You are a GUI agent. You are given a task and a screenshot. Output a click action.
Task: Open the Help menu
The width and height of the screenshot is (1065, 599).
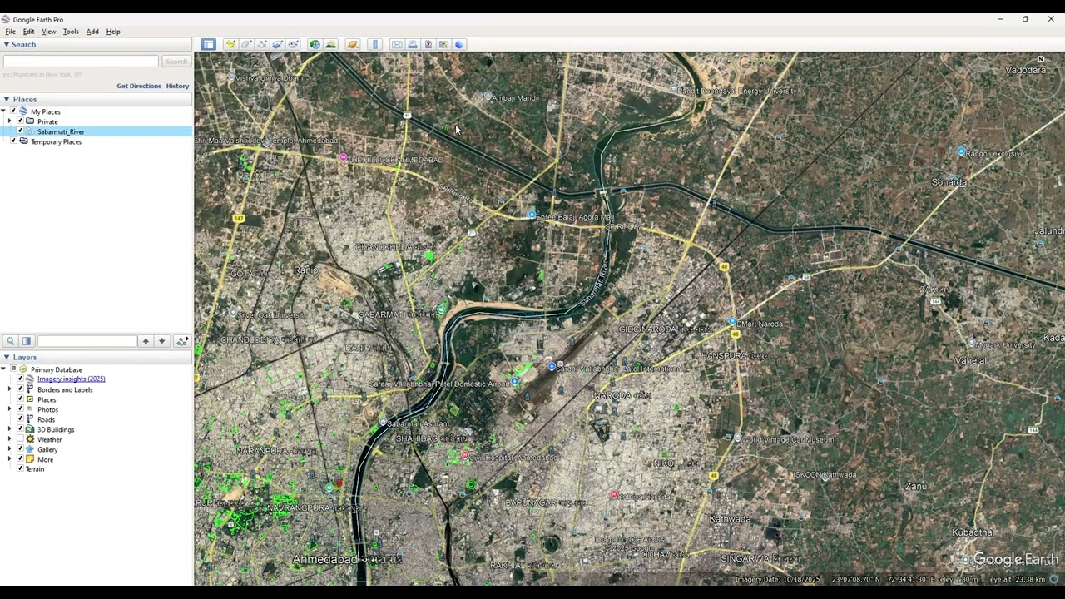(113, 32)
